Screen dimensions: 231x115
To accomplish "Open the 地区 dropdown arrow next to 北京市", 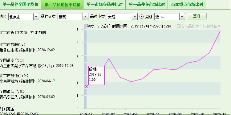I will pos(36,17).
